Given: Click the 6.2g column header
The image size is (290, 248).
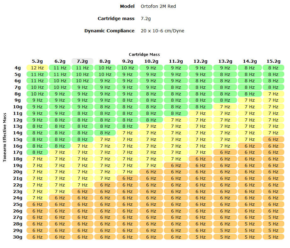Looking at the screenshot, I should (60, 61).
